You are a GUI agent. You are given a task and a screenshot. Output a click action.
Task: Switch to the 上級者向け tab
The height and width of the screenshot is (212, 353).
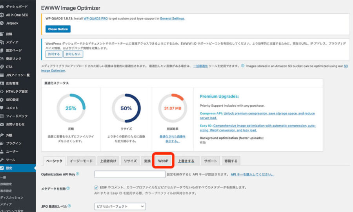[108, 161]
